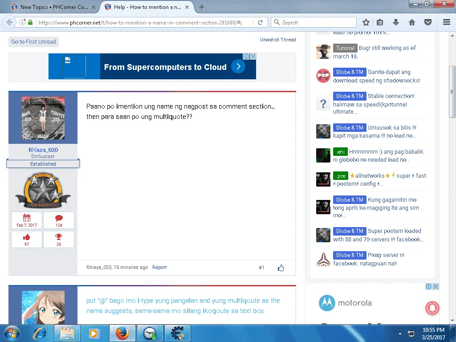Viewport: 456px width, 342px height.
Task: Launch Internet Explorer from taskbar
Action: click(x=40, y=333)
